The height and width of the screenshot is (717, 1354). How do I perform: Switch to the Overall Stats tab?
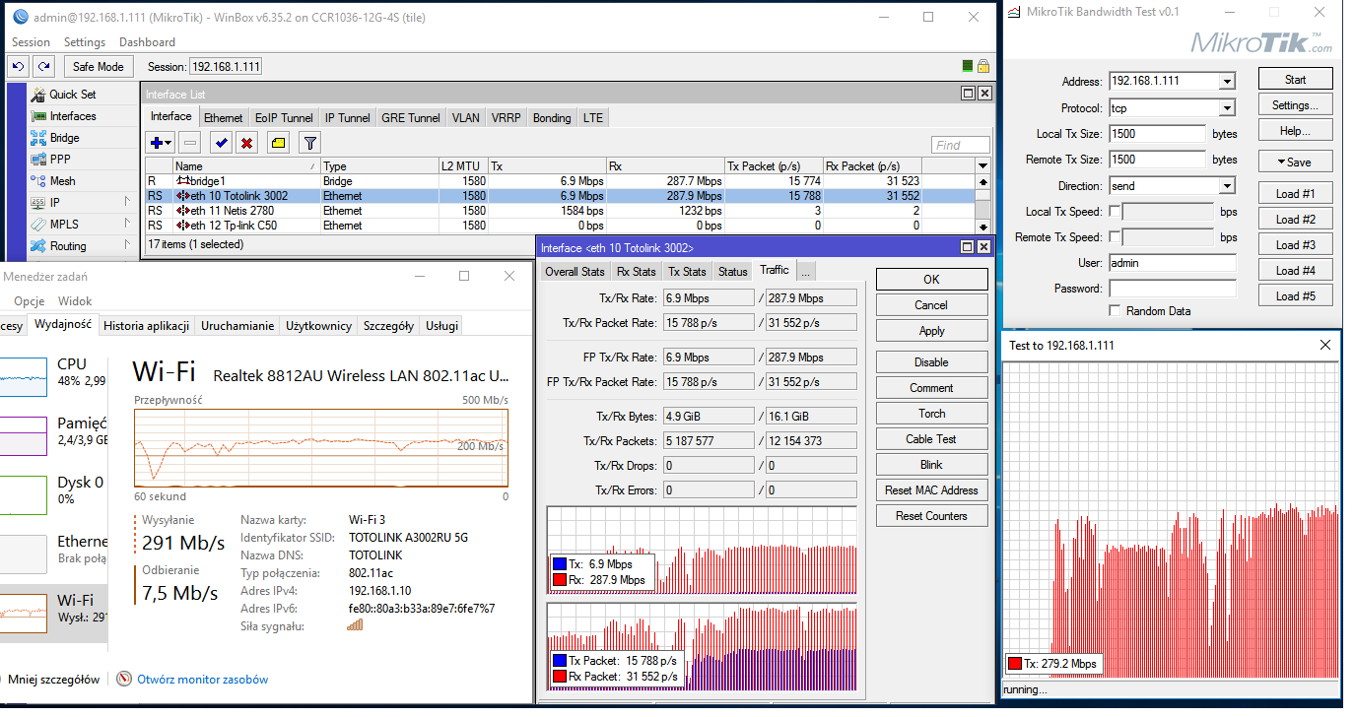pos(575,271)
